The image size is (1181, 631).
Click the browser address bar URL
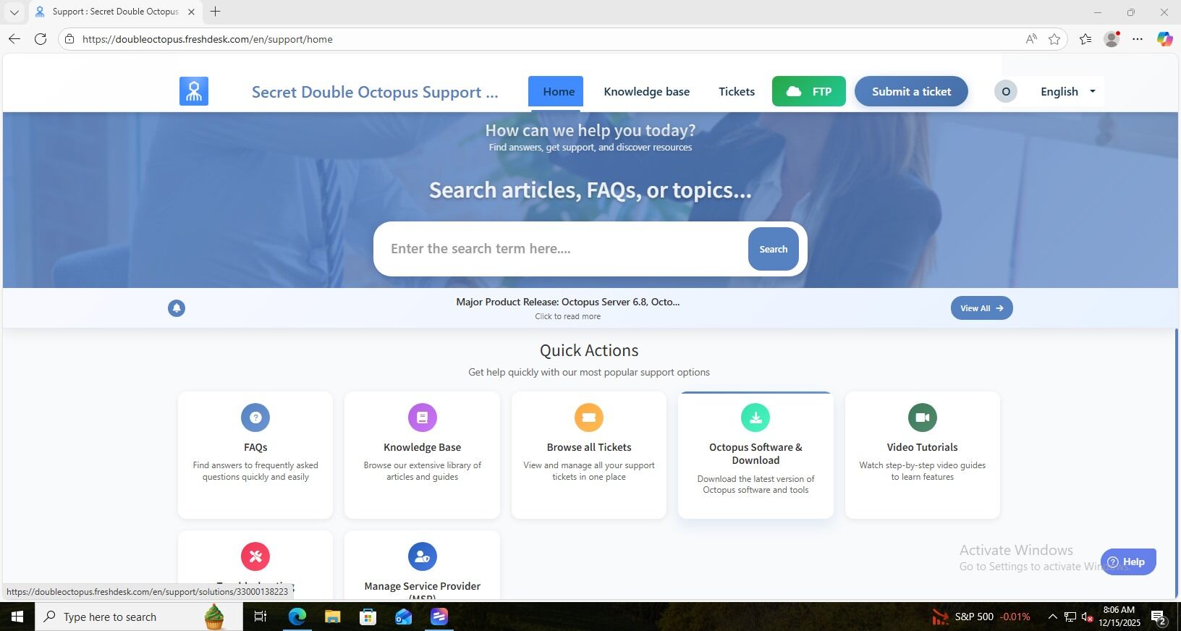tap(208, 39)
